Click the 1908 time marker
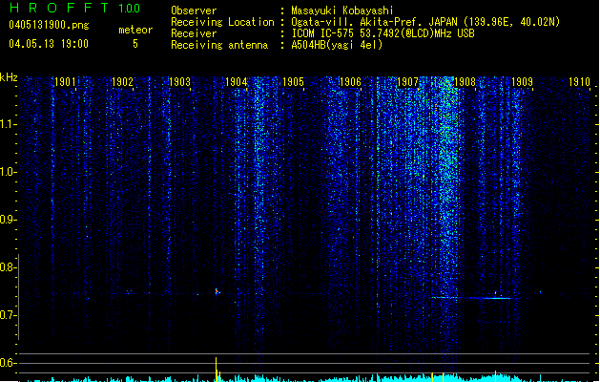This screenshot has width=600, height=382. coord(465,82)
